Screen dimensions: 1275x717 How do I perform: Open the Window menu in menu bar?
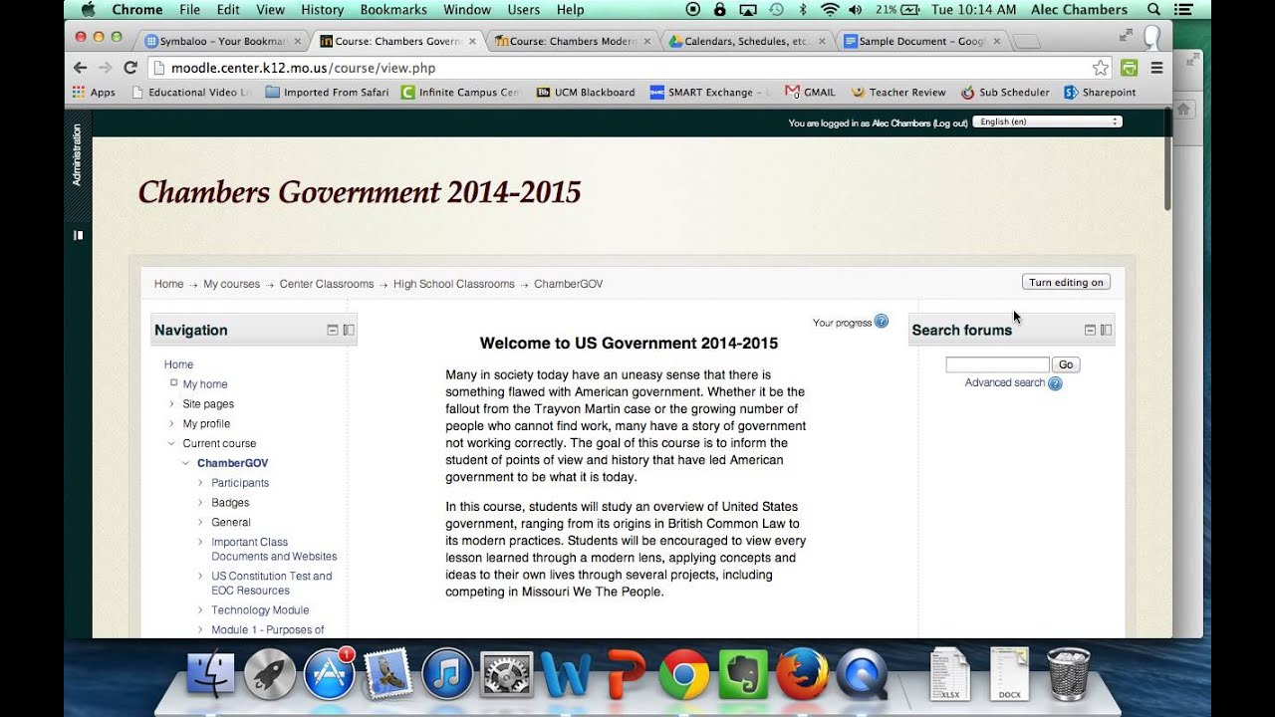pyautogui.click(x=467, y=10)
